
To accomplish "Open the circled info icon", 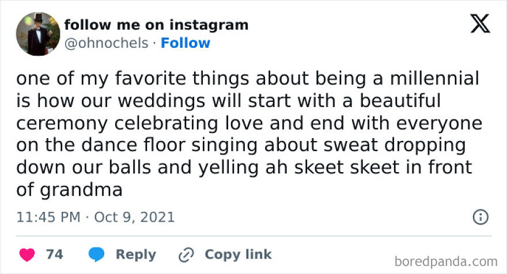I will [480, 217].
